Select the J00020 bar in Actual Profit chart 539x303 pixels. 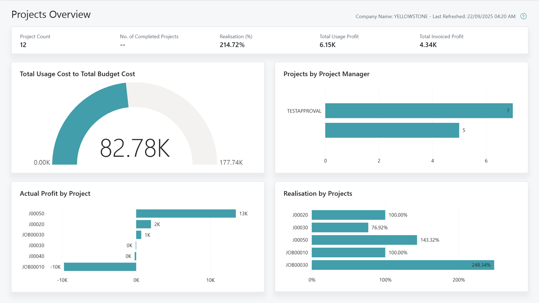(x=143, y=224)
